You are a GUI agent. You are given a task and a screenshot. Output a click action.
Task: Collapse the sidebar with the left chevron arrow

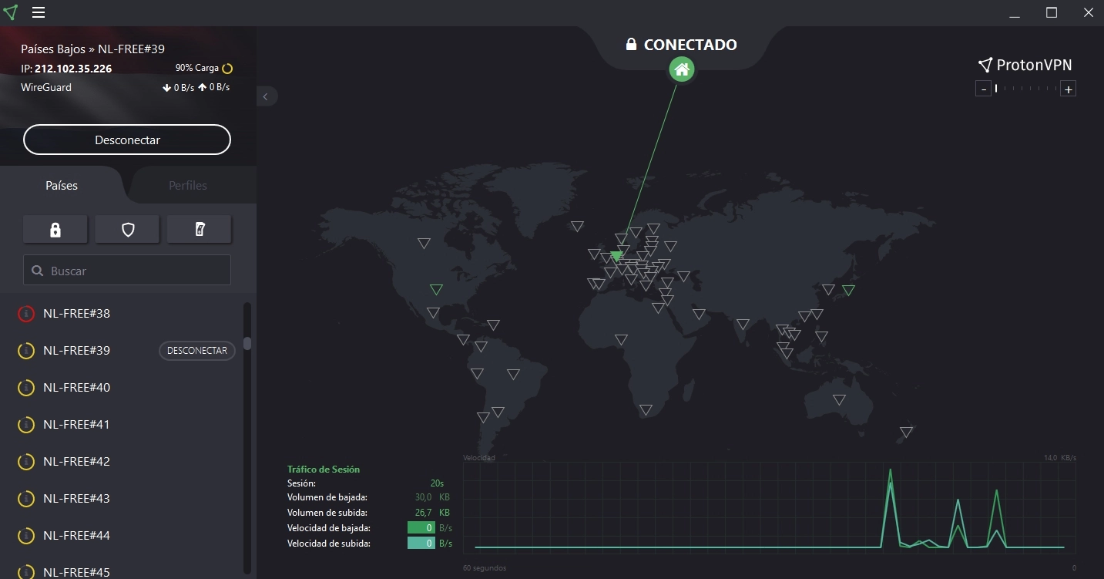click(267, 96)
